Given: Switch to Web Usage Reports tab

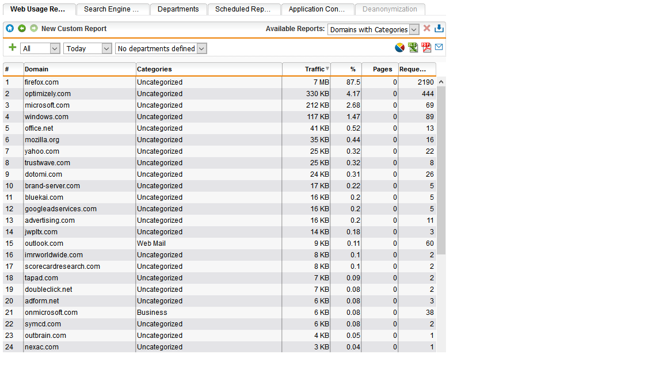Looking at the screenshot, I should click(x=39, y=9).
